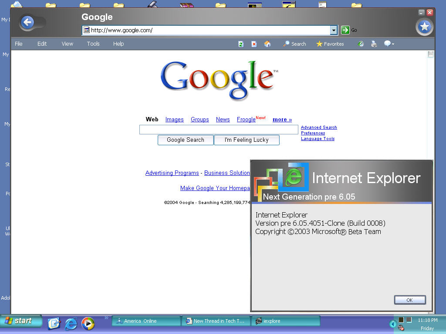Open the Tools menu
This screenshot has width=446, height=334.
click(93, 44)
